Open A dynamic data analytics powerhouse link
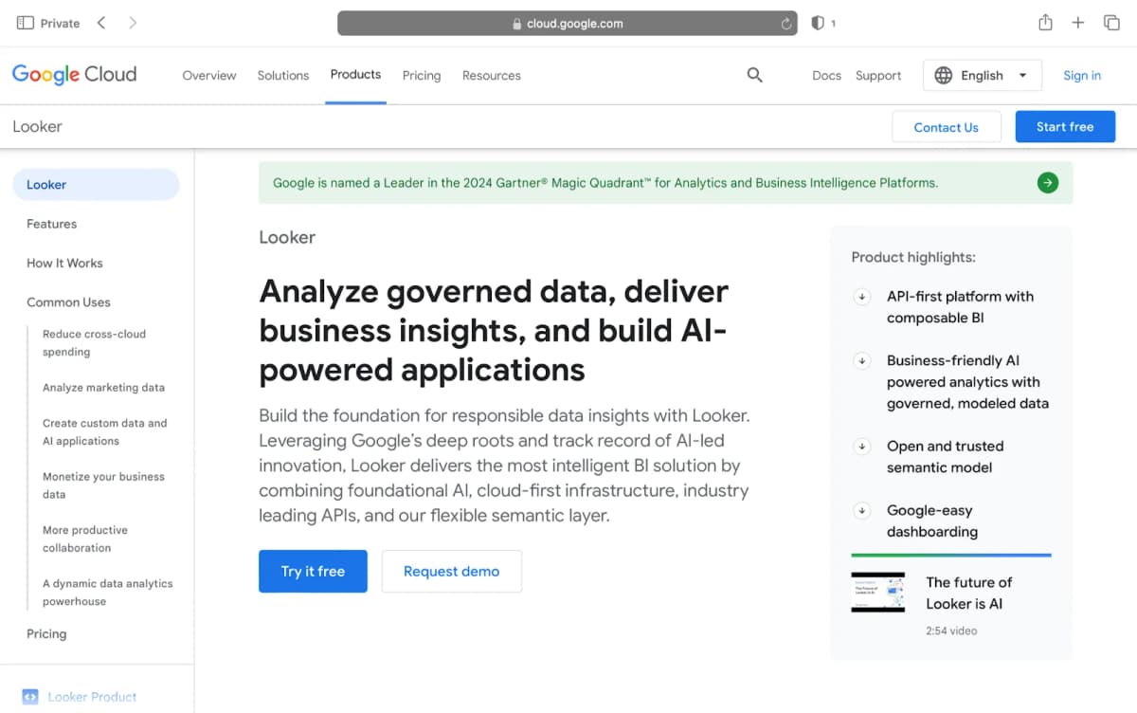 pos(107,593)
